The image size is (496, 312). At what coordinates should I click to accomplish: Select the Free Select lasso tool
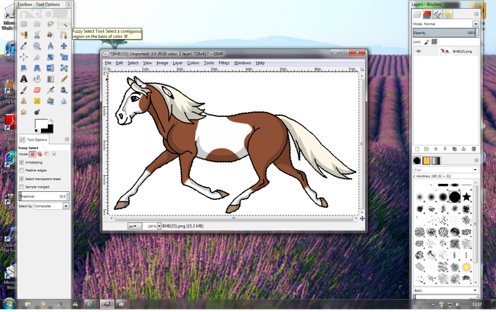click(50, 24)
